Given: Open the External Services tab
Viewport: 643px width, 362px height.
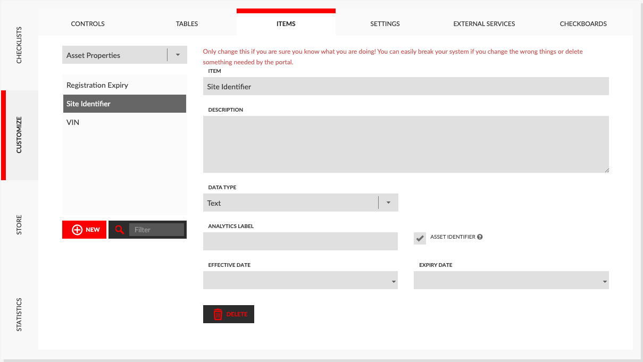Looking at the screenshot, I should point(484,23).
